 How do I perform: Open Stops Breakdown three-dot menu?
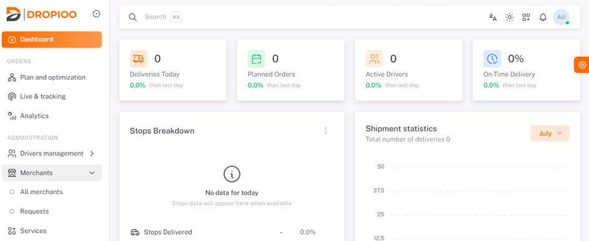(326, 131)
